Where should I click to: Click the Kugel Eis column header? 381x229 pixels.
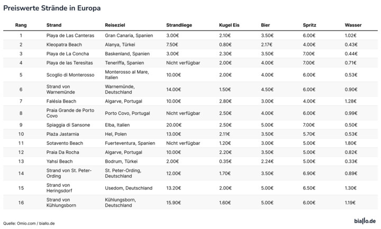229,25
